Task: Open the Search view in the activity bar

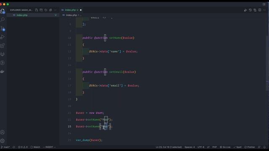Action: (3, 20)
